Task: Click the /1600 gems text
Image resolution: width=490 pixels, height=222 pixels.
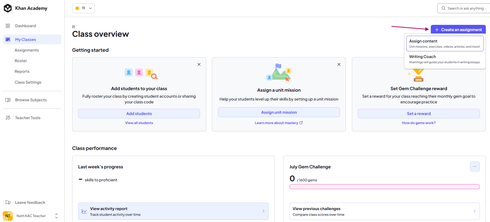Action: pyautogui.click(x=307, y=180)
